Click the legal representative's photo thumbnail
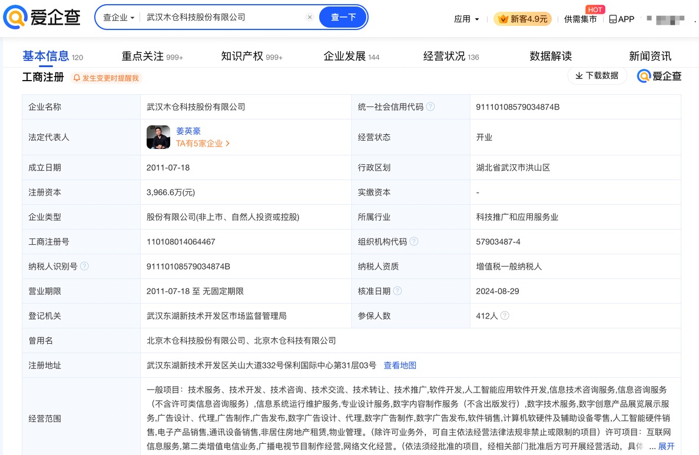This screenshot has height=455, width=699. [x=158, y=137]
